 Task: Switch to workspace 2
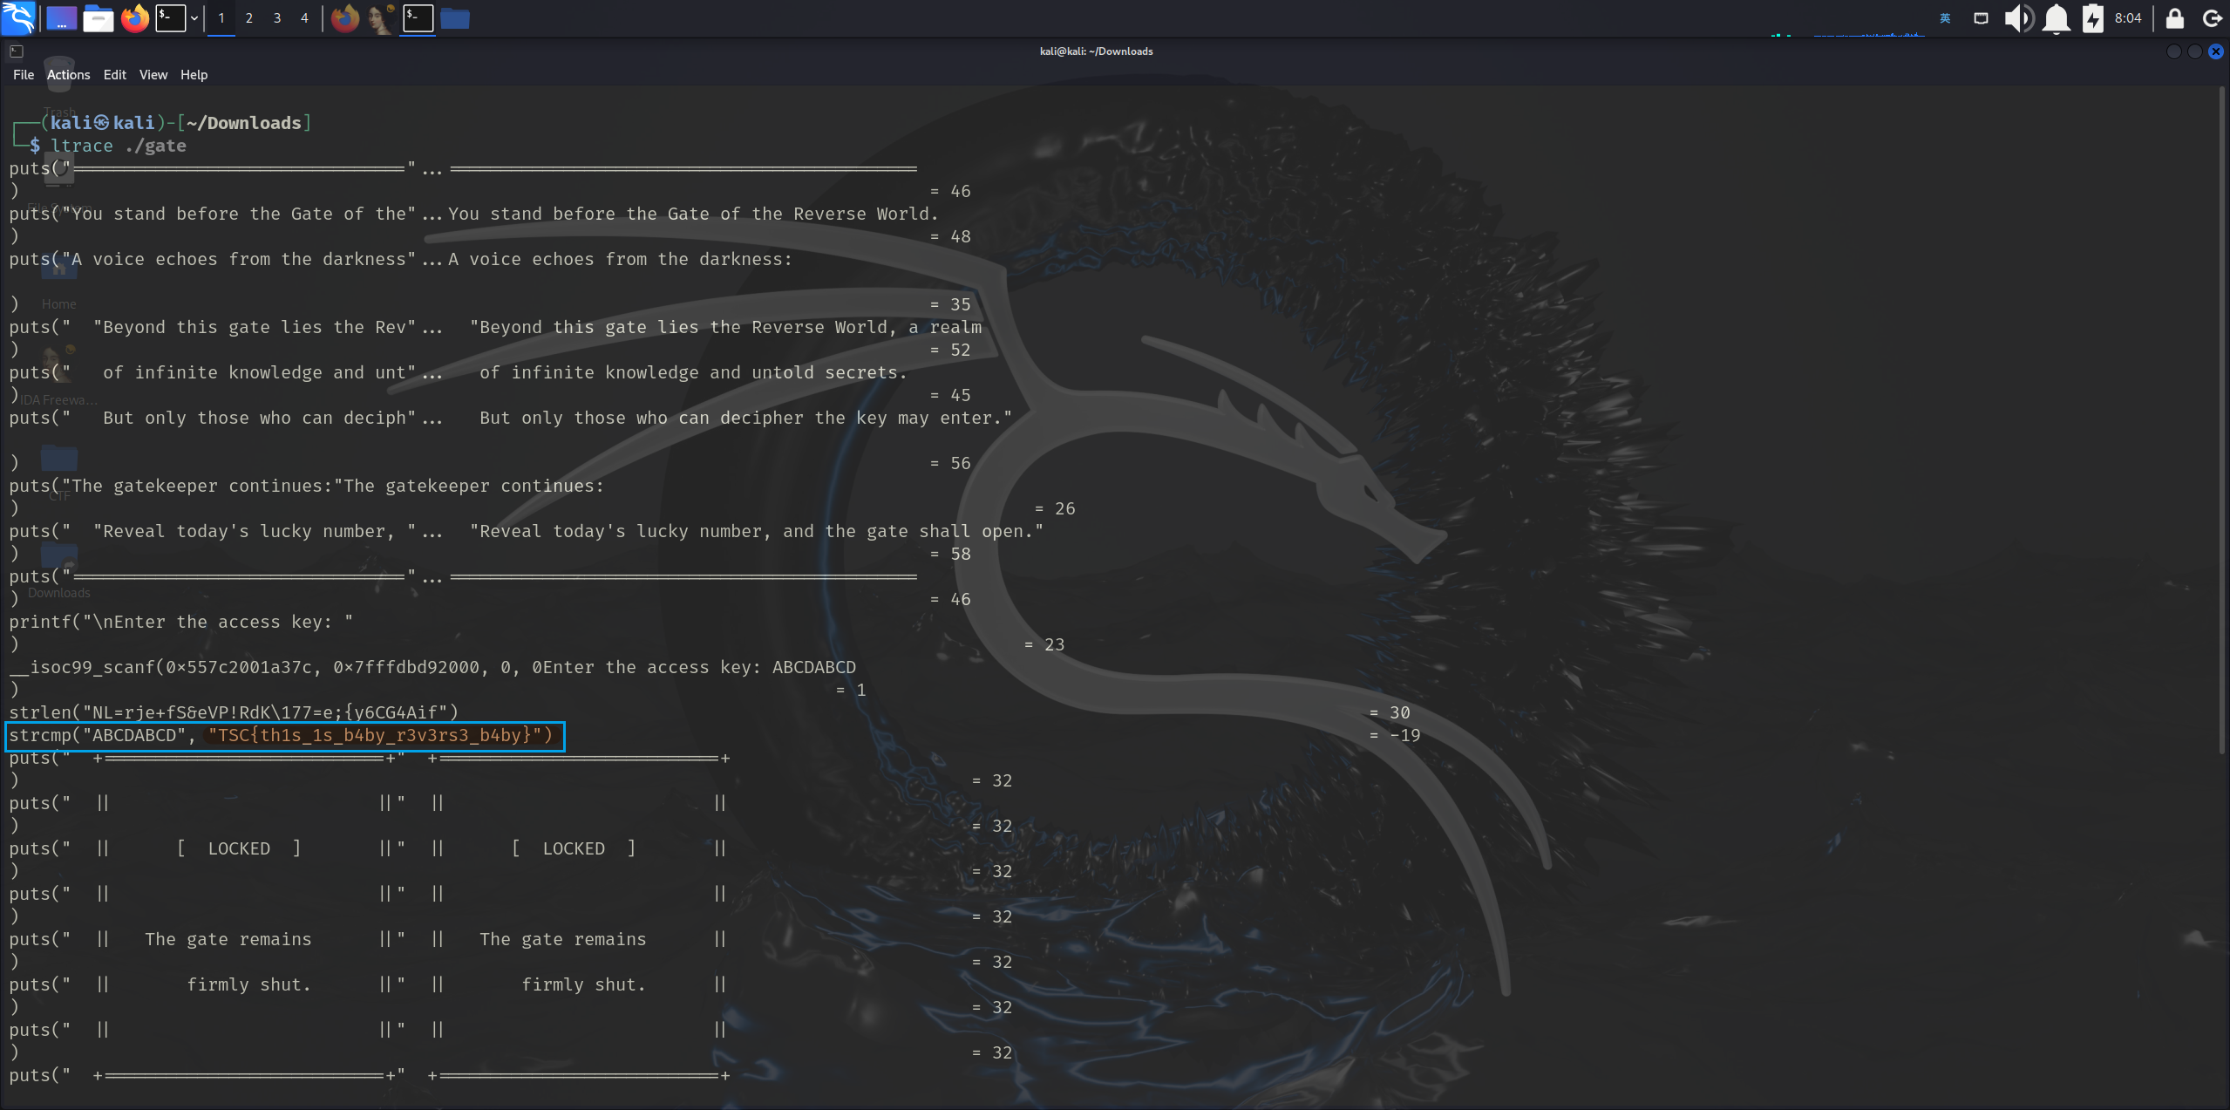249,18
